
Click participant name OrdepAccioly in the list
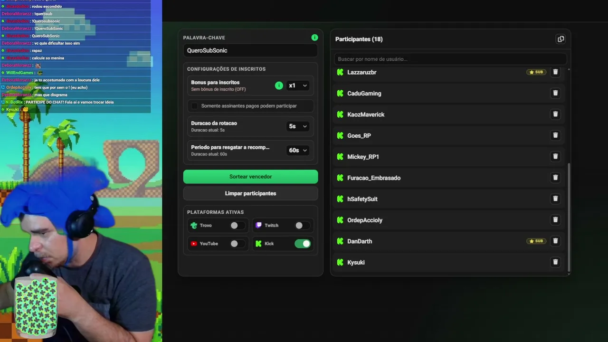pos(365,220)
